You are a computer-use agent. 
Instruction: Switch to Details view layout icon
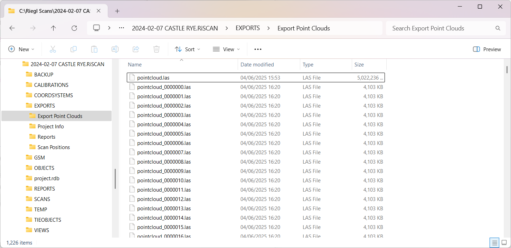coord(495,242)
